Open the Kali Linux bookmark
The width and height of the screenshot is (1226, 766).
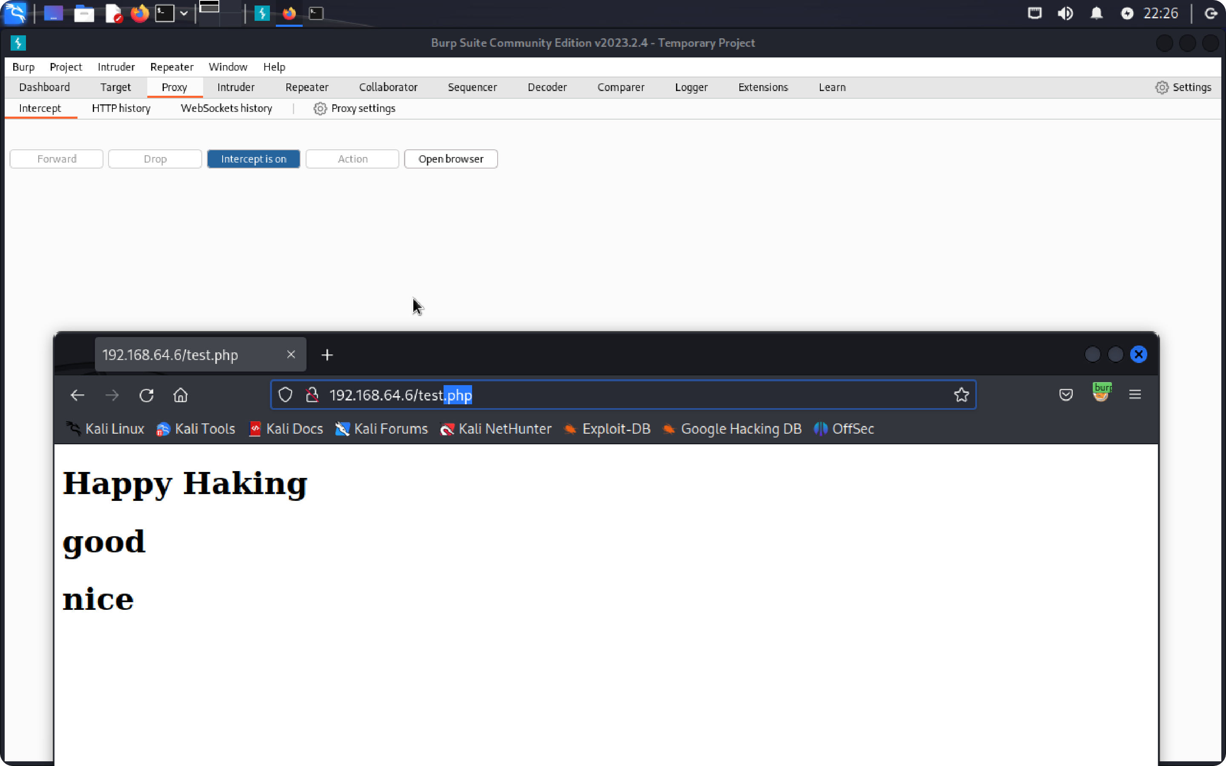(105, 429)
